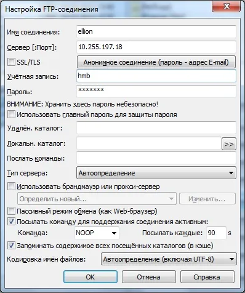Open the Определить новый proxy dropdown
This screenshot has width=245, height=293.
tap(97, 199)
